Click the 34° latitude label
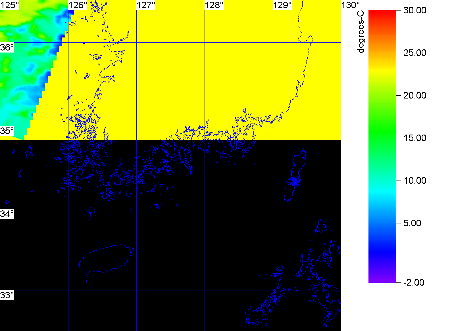The height and width of the screenshot is (331, 452). pos(7,214)
